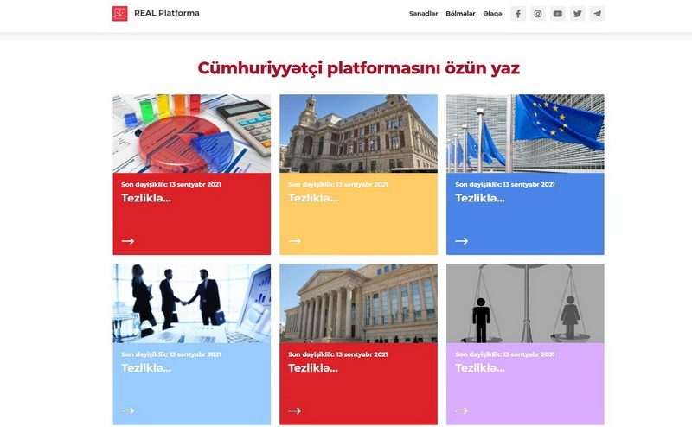Open the EU flags image
Image resolution: width=692 pixels, height=427 pixels.
(525, 133)
